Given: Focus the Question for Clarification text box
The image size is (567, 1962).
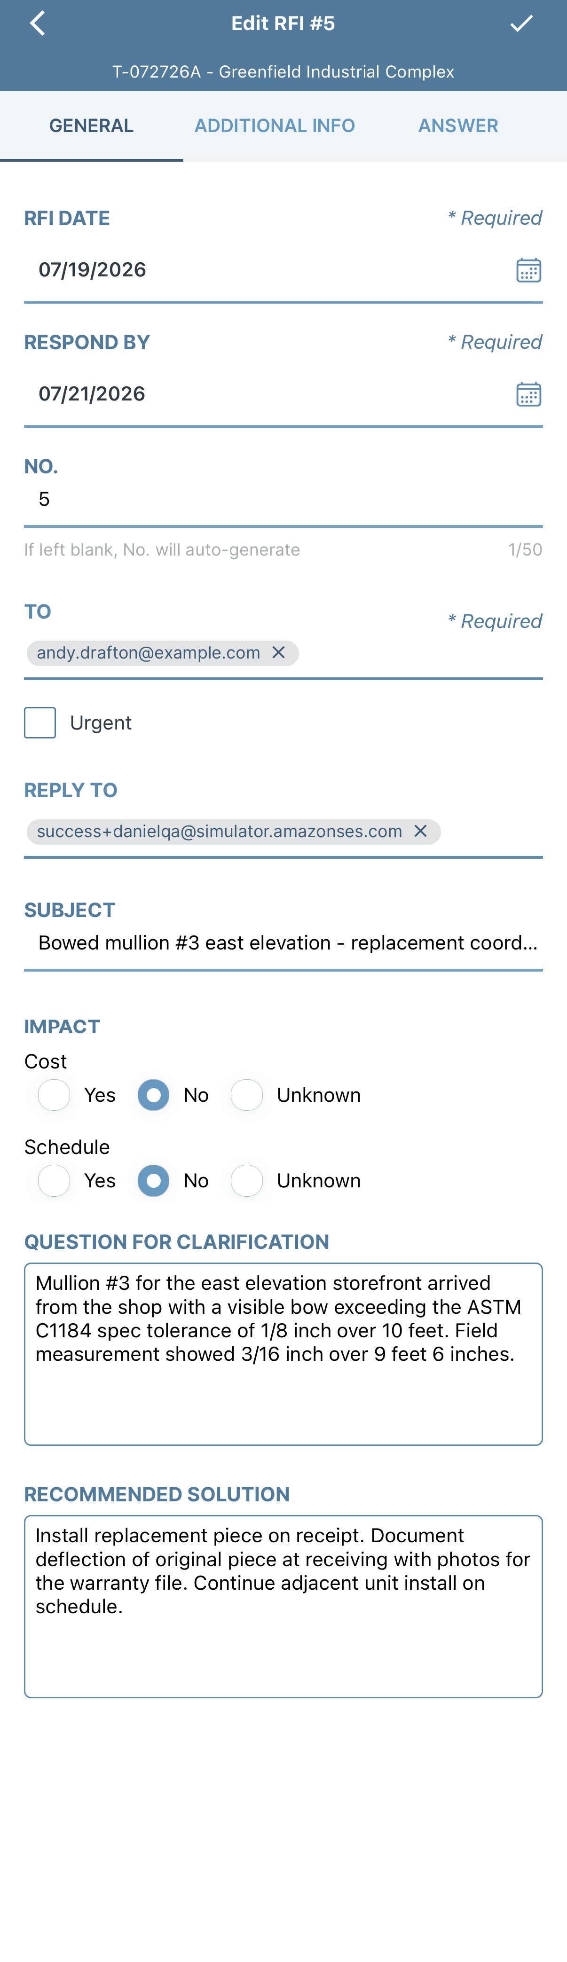Looking at the screenshot, I should coord(283,1353).
